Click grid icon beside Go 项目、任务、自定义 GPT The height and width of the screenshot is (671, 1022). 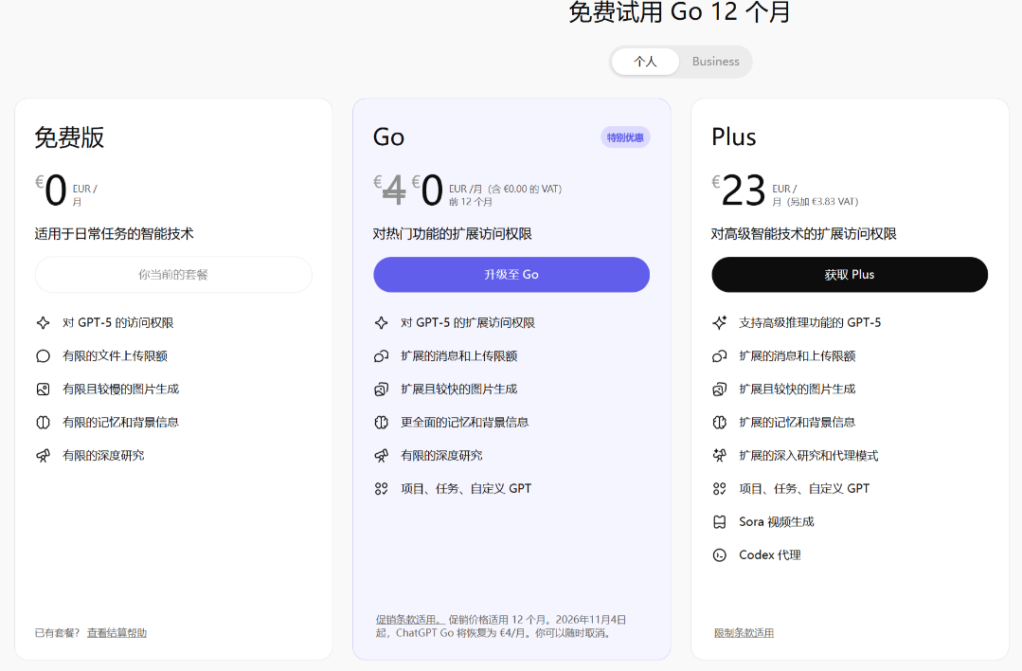(382, 489)
